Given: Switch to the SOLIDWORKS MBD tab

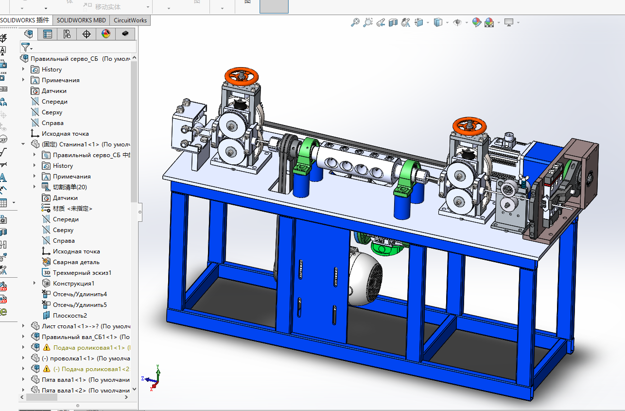Looking at the screenshot, I should click(81, 20).
